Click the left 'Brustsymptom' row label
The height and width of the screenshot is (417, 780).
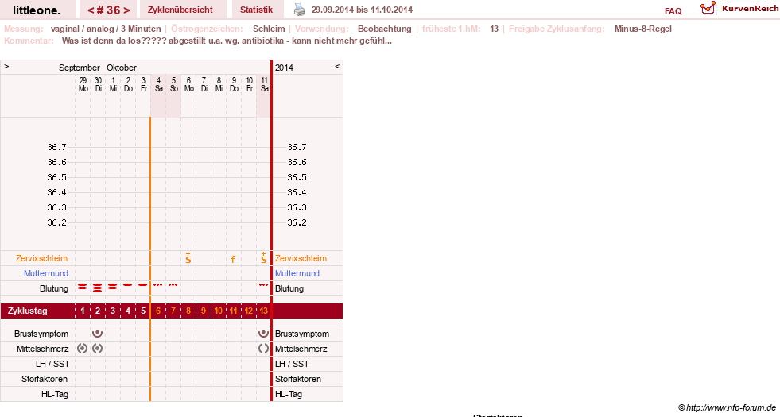(41, 334)
